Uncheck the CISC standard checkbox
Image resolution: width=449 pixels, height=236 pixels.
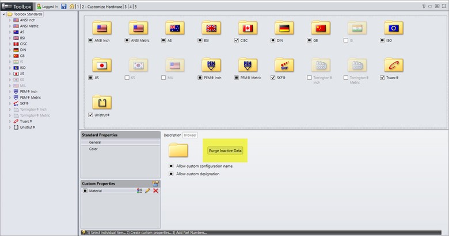pyautogui.click(x=237, y=41)
